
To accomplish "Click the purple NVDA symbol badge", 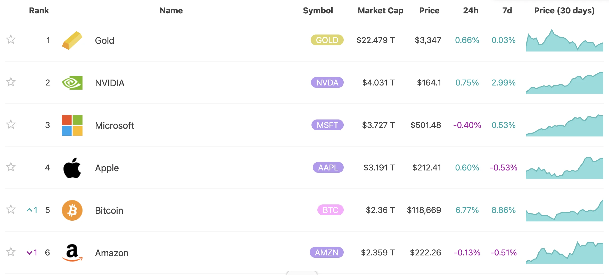I will pos(327,83).
